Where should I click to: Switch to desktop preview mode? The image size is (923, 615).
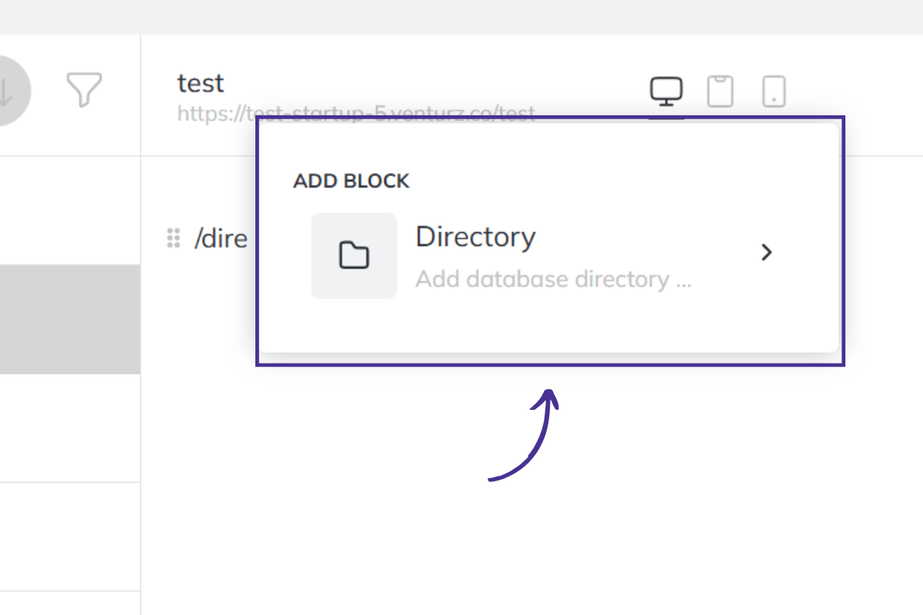coord(666,91)
